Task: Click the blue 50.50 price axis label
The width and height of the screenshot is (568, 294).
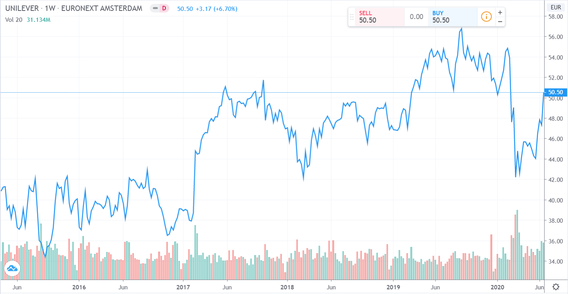Action: (556, 92)
